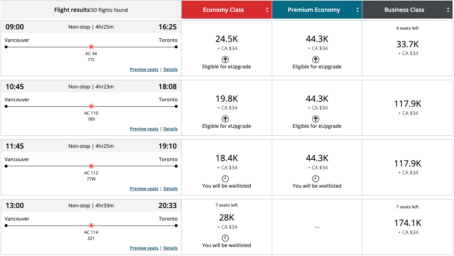This screenshot has width=454, height=256.
Task: Select the Business Class header tab
Action: point(404,10)
